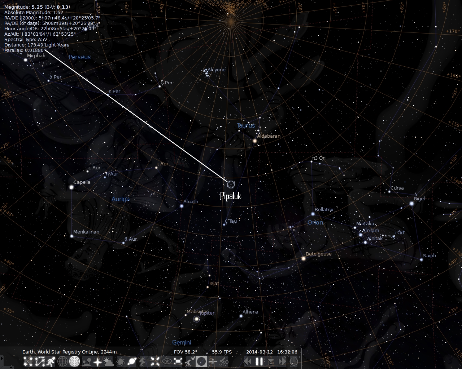Viewport: 462px width, 369px height.
Task: Toggle ground landscape display icon
Action: [x=86, y=361]
